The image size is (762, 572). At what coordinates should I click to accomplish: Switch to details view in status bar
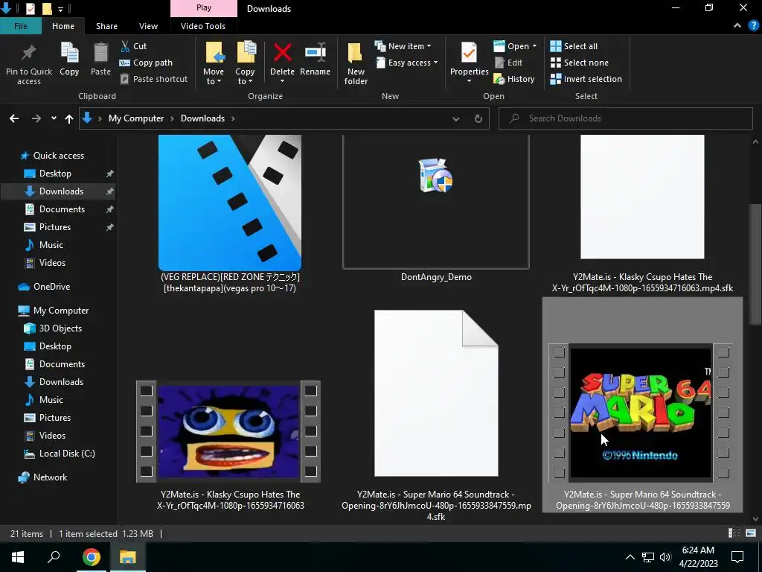[735, 533]
